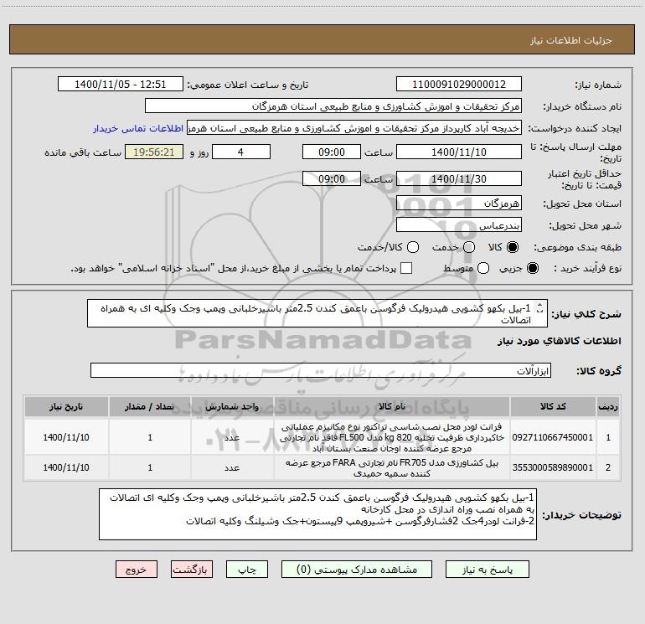Click the request creator field
The height and width of the screenshot is (624, 645).
click(x=354, y=128)
